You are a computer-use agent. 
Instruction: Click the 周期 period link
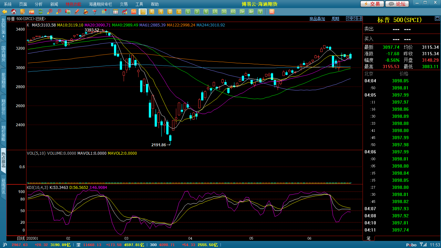[x=335, y=19]
